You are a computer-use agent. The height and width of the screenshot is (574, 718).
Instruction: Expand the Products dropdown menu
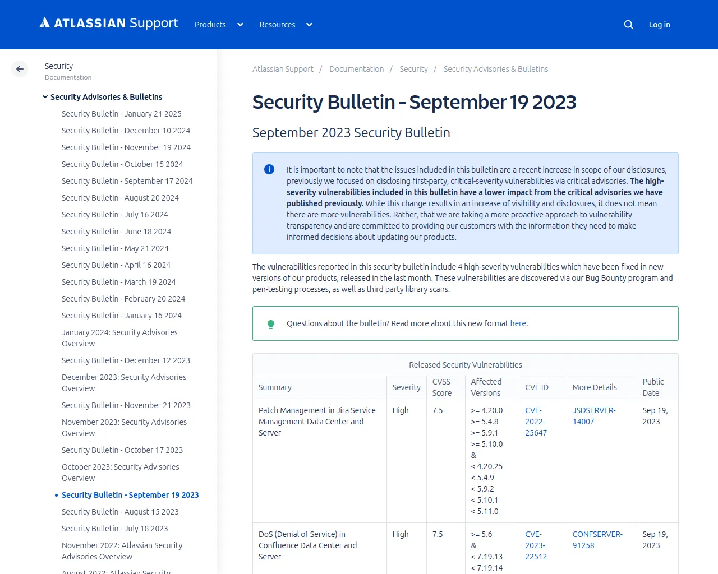tap(219, 25)
